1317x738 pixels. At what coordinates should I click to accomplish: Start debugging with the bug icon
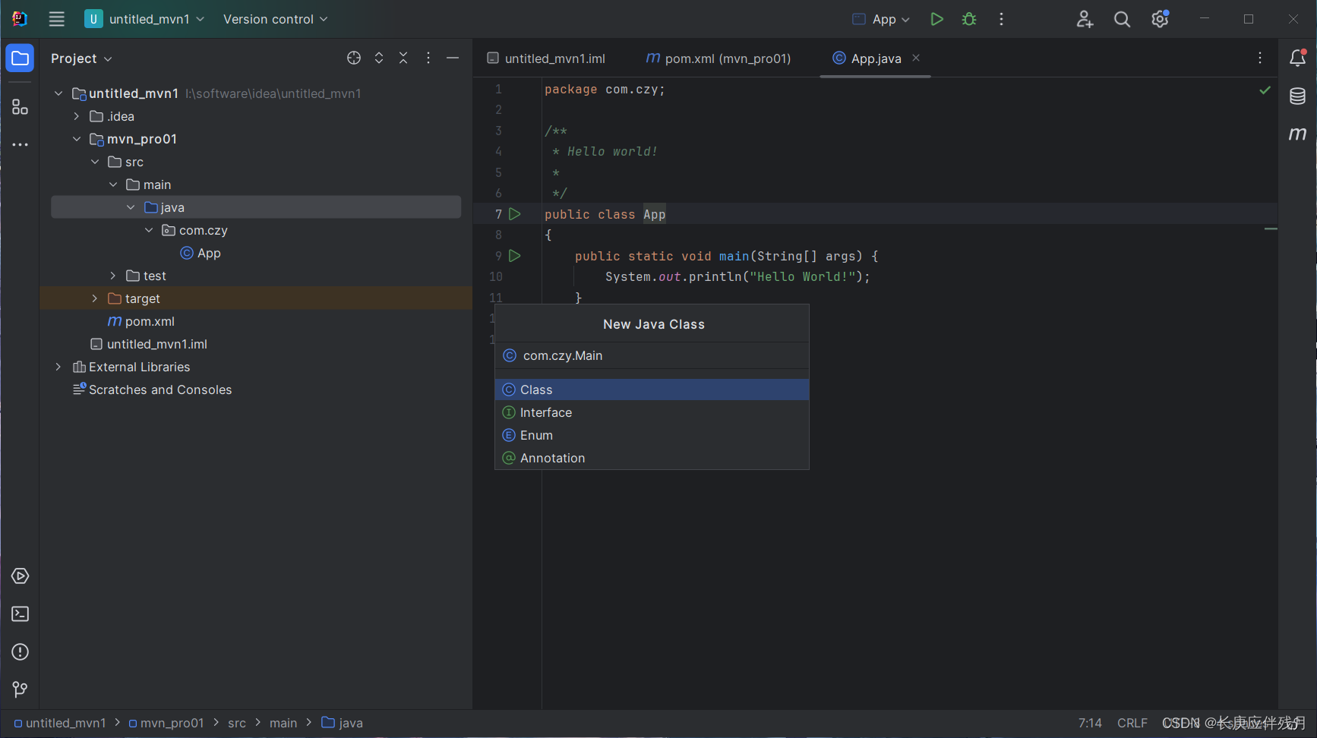968,19
